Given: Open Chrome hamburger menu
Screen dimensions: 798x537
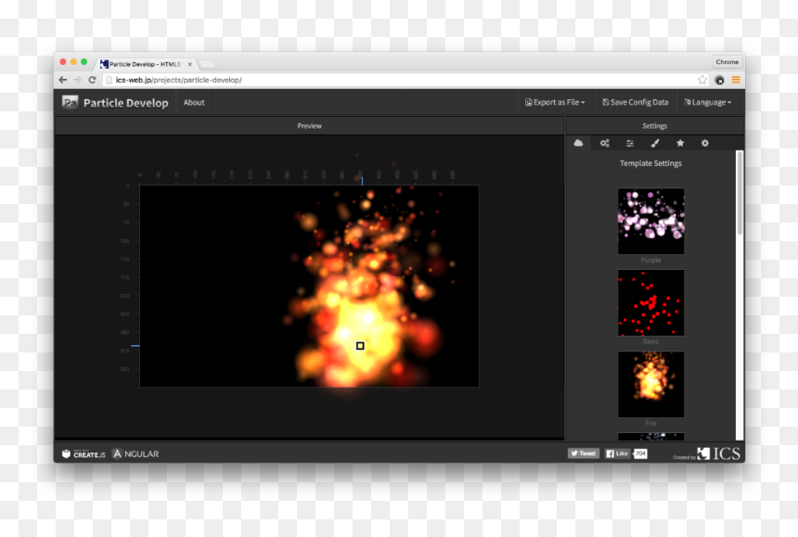Looking at the screenshot, I should click(x=736, y=80).
